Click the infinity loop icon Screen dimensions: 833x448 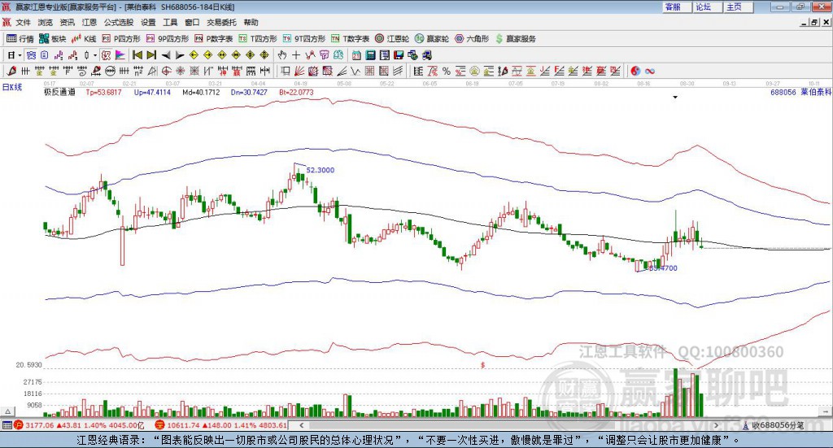(650, 71)
